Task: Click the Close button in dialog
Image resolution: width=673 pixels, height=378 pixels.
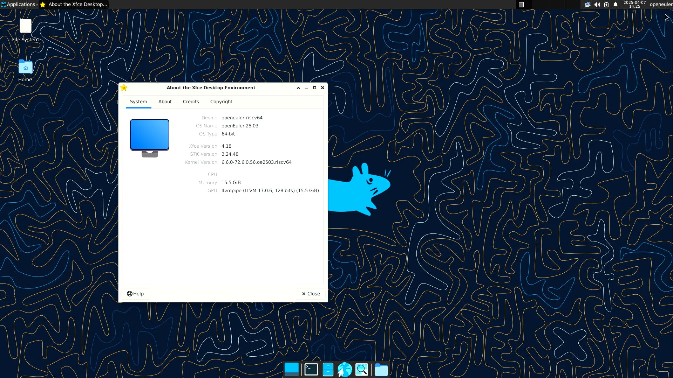Action: pyautogui.click(x=311, y=294)
